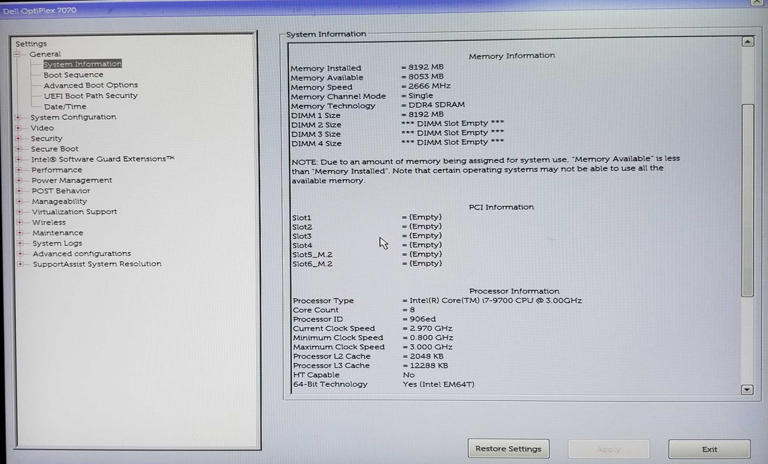Image resolution: width=768 pixels, height=464 pixels.
Task: Click the scrollbar down arrow
Action: click(746, 389)
